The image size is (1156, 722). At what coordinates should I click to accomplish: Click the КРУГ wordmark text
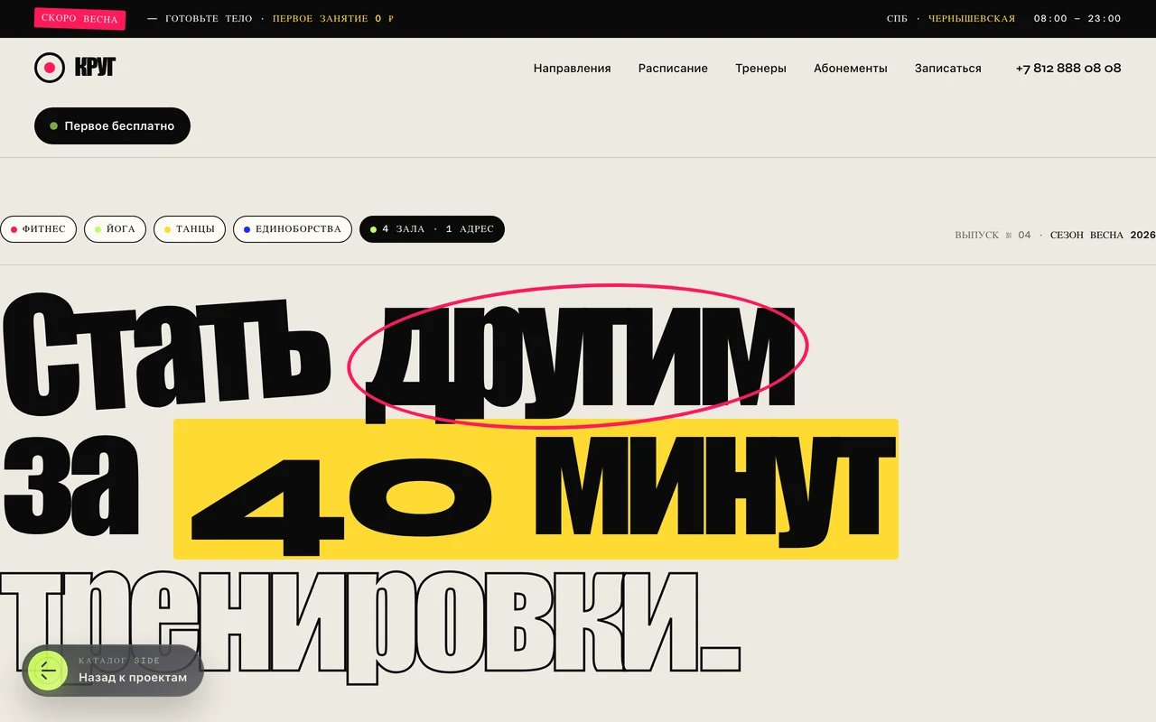pos(96,68)
